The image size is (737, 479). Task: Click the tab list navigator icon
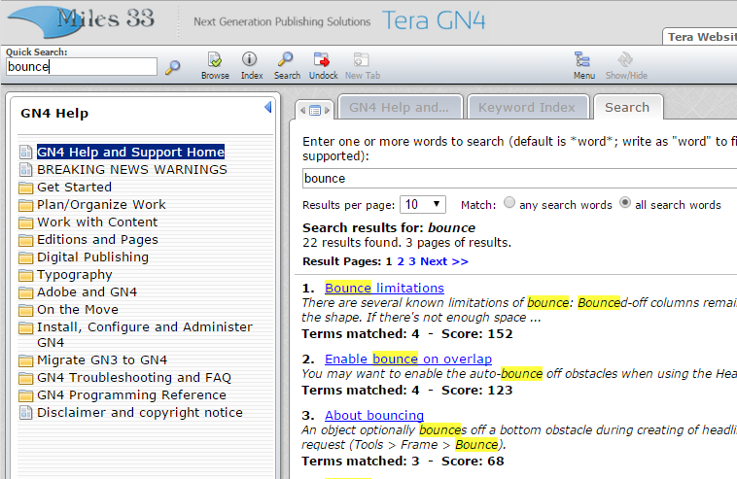[x=315, y=111]
